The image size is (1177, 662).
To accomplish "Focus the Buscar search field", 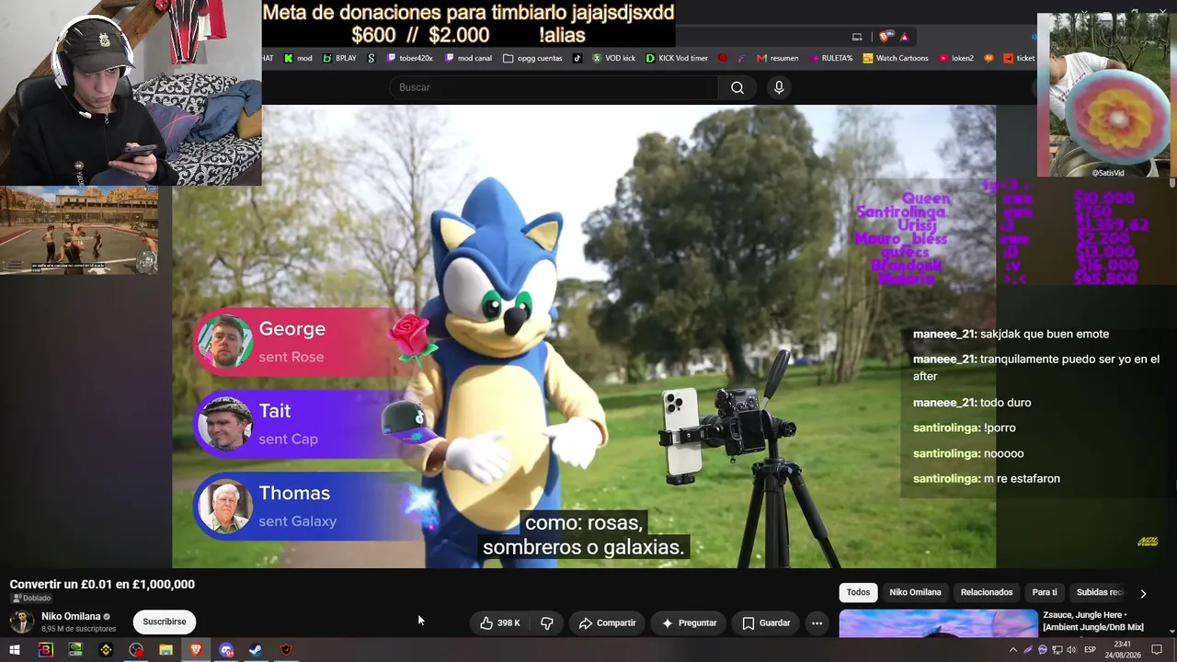I will click(554, 87).
